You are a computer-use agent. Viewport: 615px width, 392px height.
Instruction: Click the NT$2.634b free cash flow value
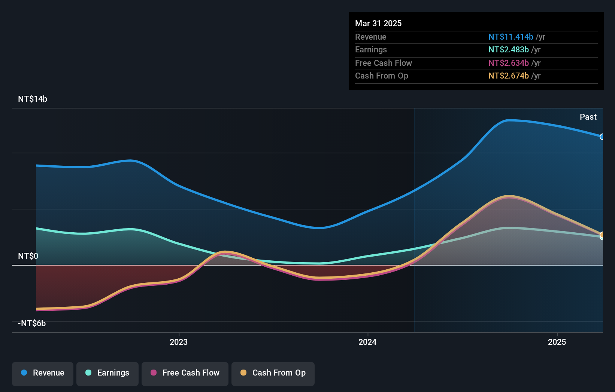509,63
